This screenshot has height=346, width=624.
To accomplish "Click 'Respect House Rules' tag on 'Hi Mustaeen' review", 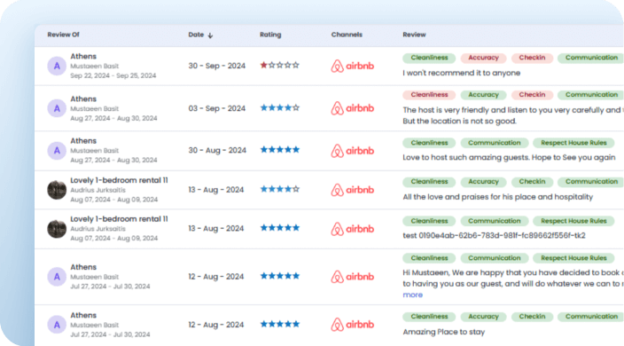I will tap(573, 258).
